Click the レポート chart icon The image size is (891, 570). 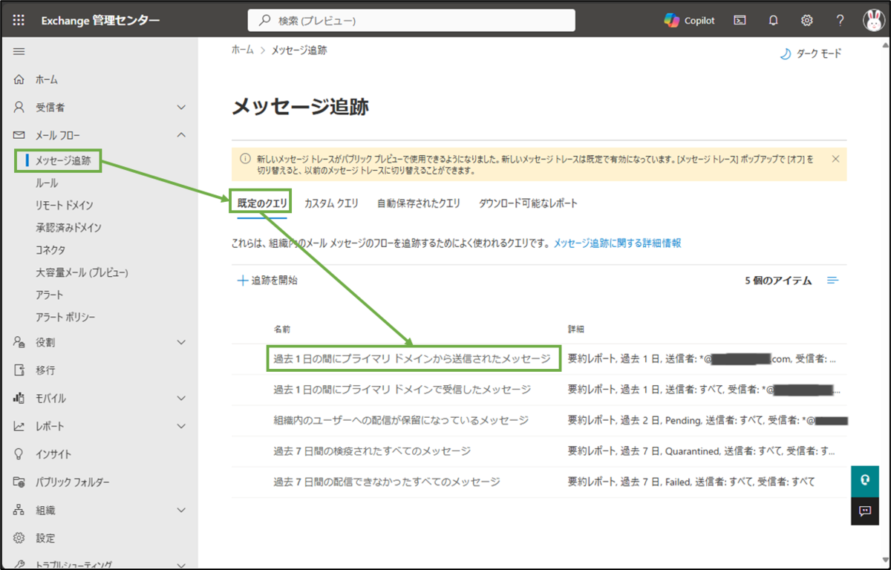click(x=19, y=427)
